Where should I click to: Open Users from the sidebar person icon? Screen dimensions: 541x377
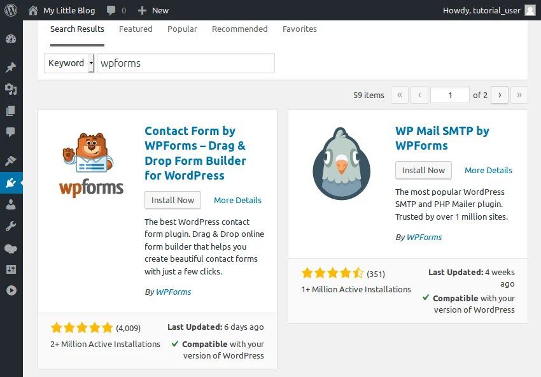click(11, 204)
